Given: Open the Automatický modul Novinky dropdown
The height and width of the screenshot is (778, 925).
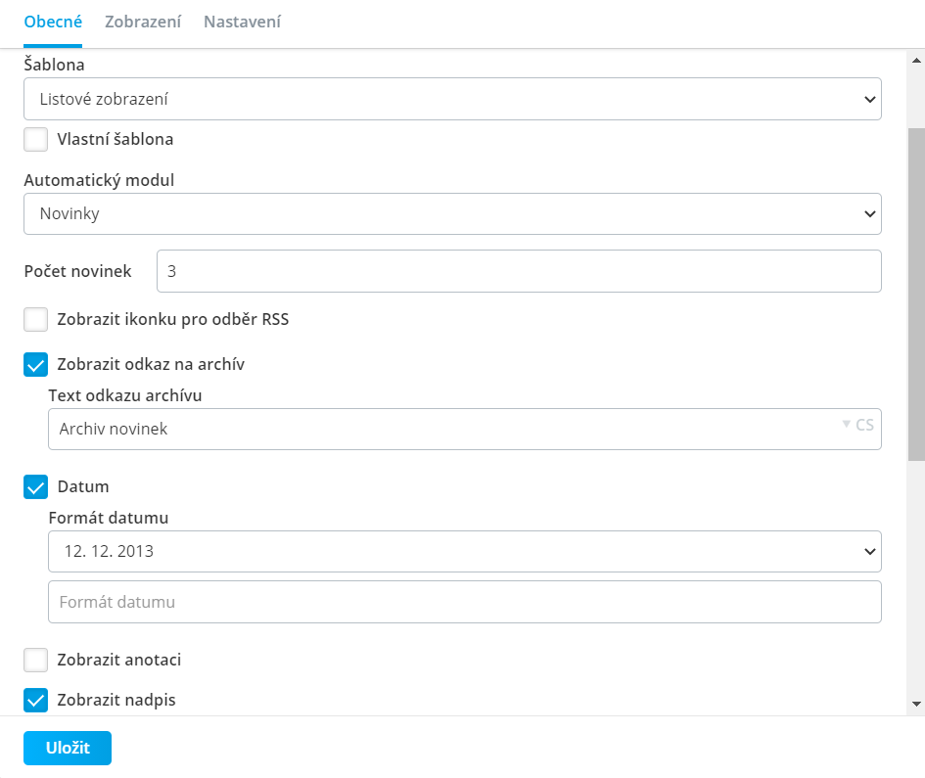Looking at the screenshot, I should 452,213.
